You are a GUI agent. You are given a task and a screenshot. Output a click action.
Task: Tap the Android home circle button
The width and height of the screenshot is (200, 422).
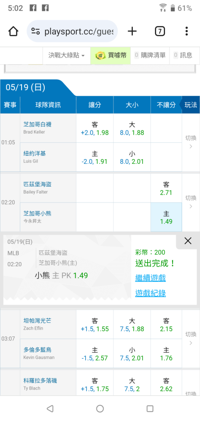(100, 409)
